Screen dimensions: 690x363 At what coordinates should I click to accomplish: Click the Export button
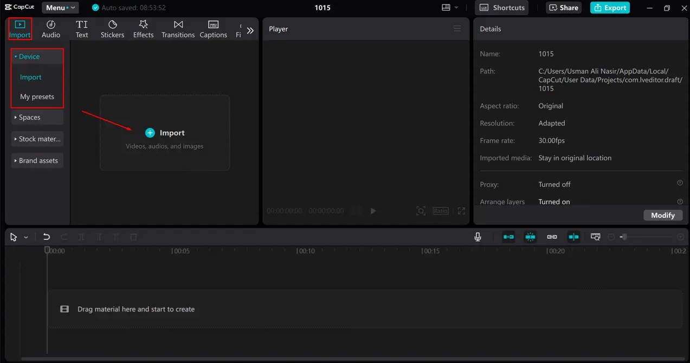(x=610, y=8)
